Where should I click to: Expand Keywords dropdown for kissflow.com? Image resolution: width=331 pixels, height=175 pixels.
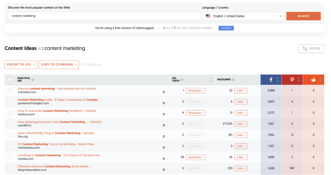pos(196,113)
